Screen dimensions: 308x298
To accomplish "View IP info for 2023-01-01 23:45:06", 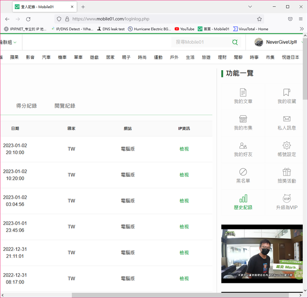I will [x=184, y=227].
